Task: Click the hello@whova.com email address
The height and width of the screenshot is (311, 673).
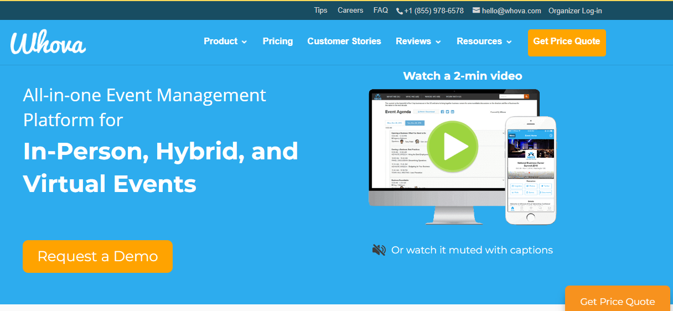Action: tap(511, 11)
